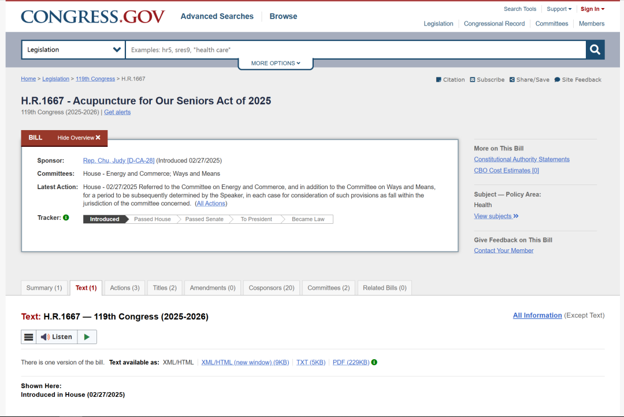624x417 pixels.
Task: Open the Sign In dropdown
Action: click(592, 9)
